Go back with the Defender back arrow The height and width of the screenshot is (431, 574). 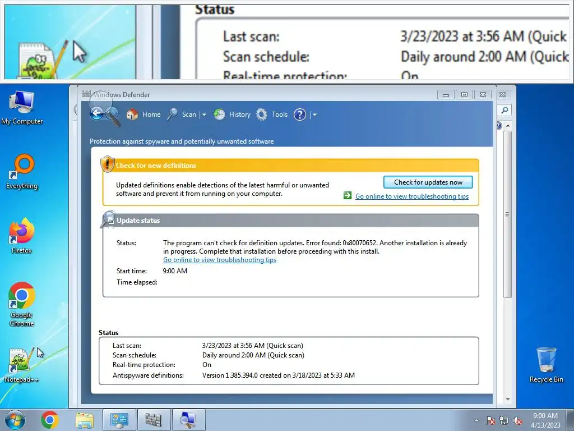[x=96, y=113]
